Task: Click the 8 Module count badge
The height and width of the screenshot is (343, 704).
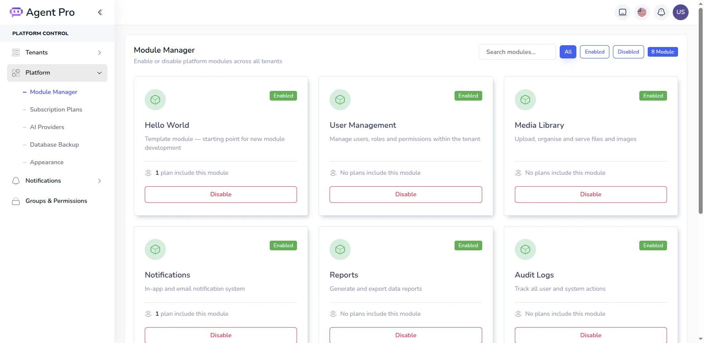Action: click(x=663, y=52)
